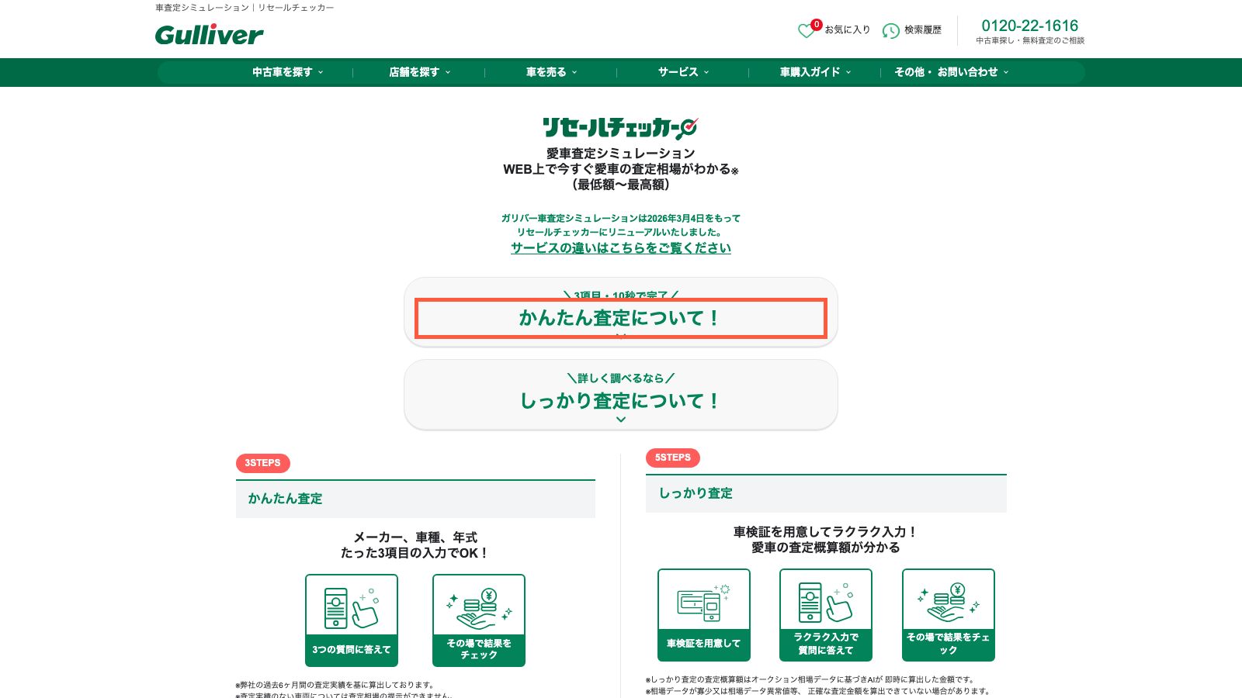Screen dimensions: 1242x698
Task: Click the 3つの質問に答えて phone icon card
Action: pyautogui.click(x=352, y=620)
